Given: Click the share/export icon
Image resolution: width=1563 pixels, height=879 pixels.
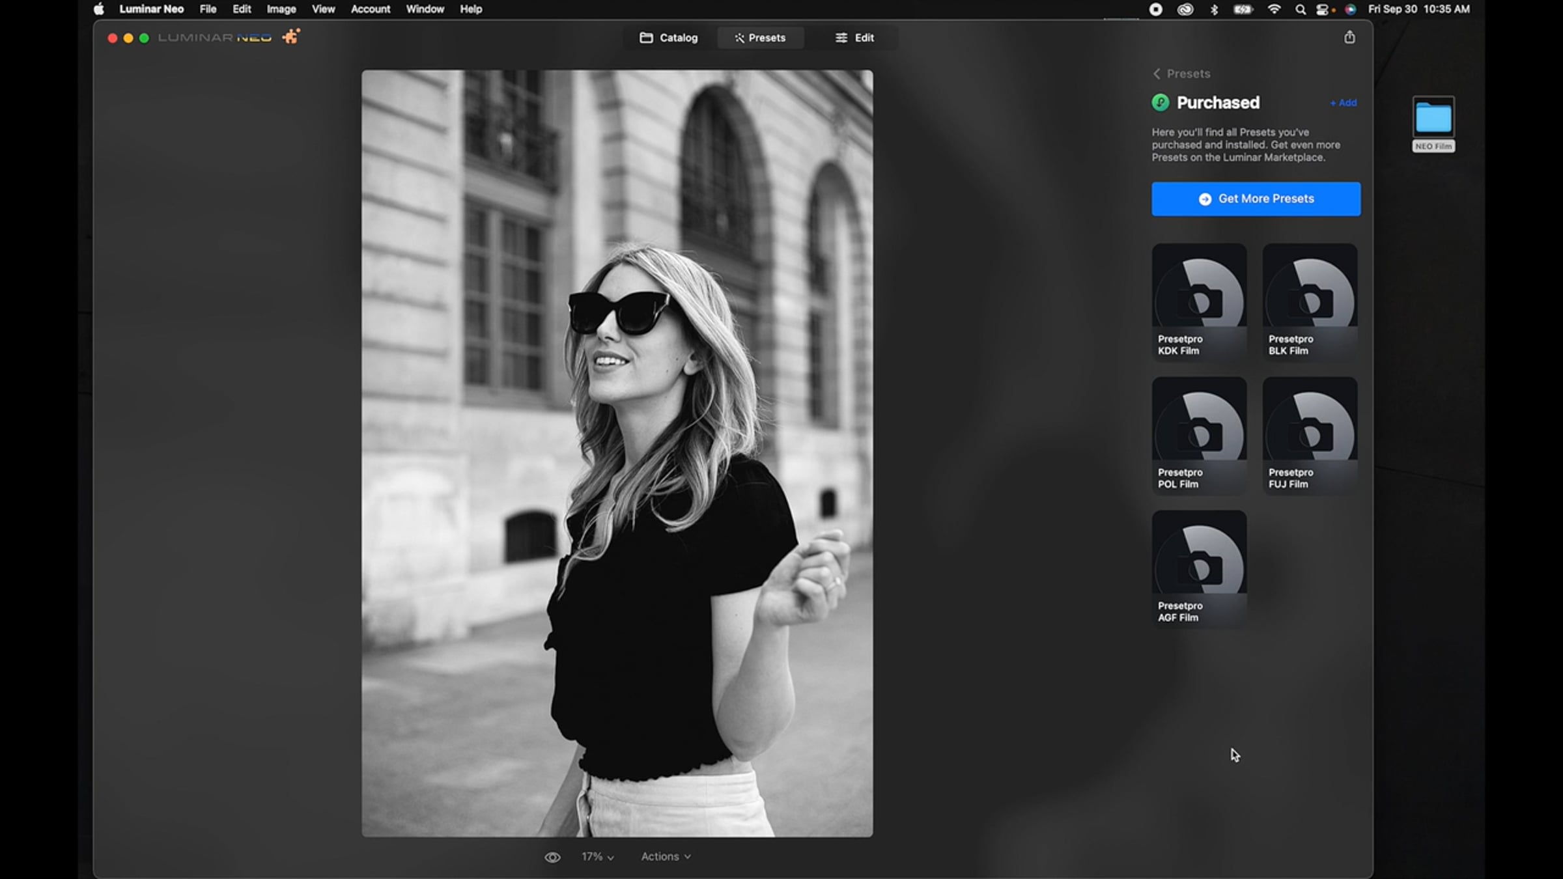Looking at the screenshot, I should 1349,37.
